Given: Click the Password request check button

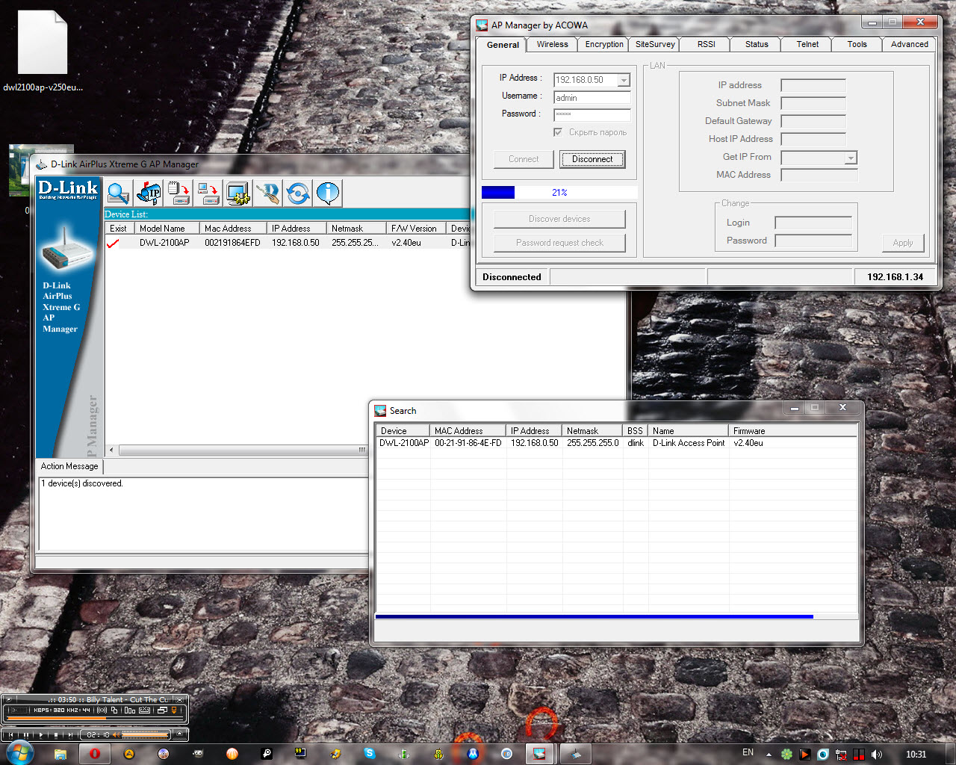Looking at the screenshot, I should (x=559, y=243).
